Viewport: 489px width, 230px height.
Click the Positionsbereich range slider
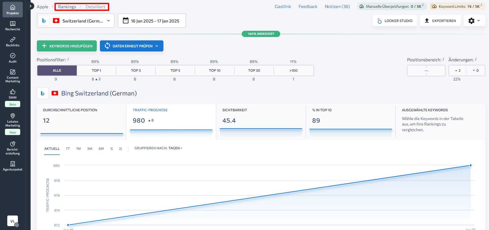coord(426,71)
